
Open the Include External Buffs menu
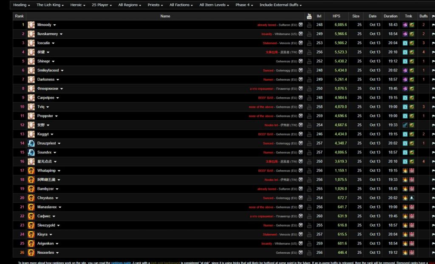pos(280,5)
